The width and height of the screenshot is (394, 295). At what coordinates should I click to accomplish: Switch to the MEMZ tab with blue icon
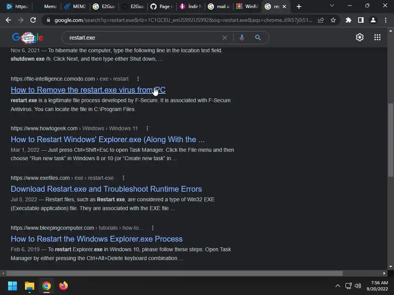click(x=75, y=7)
